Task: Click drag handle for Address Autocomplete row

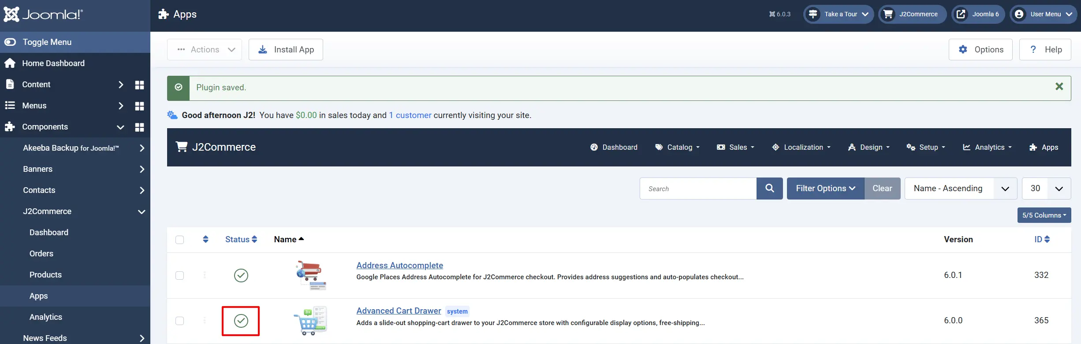Action: pos(205,275)
